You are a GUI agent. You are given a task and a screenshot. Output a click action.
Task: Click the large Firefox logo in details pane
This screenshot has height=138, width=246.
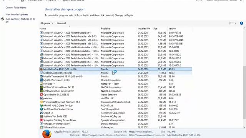pos(47,134)
